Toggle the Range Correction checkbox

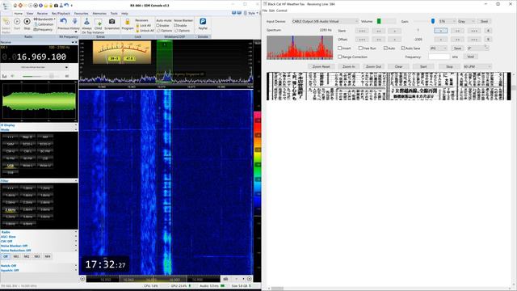point(339,57)
